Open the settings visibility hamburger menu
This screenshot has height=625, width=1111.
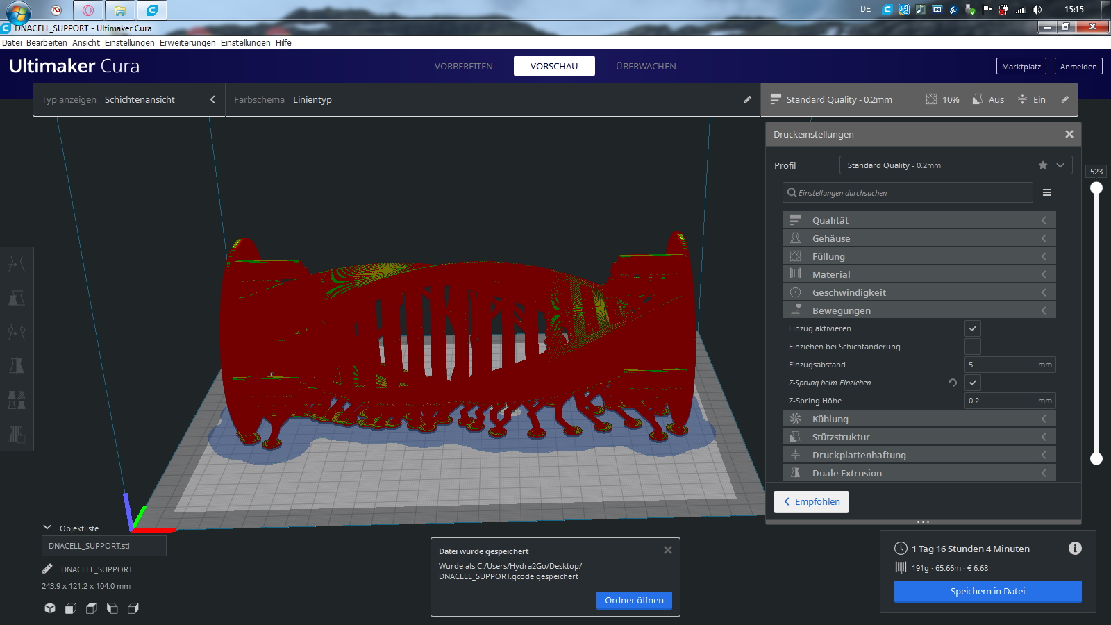pos(1046,192)
